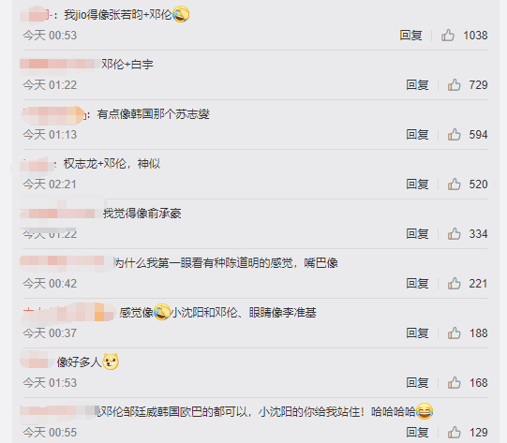507x443 pixels.
Task: Reply to the 邓伦+白宇 comment
Action: [417, 85]
